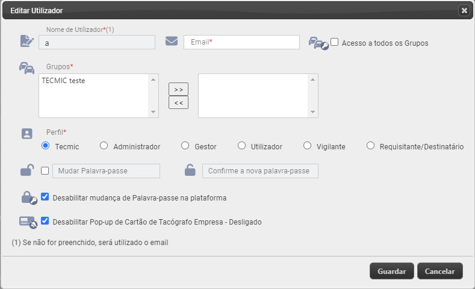Click the username edit pencil icon
This screenshot has width=475, height=289.
[x=27, y=41]
